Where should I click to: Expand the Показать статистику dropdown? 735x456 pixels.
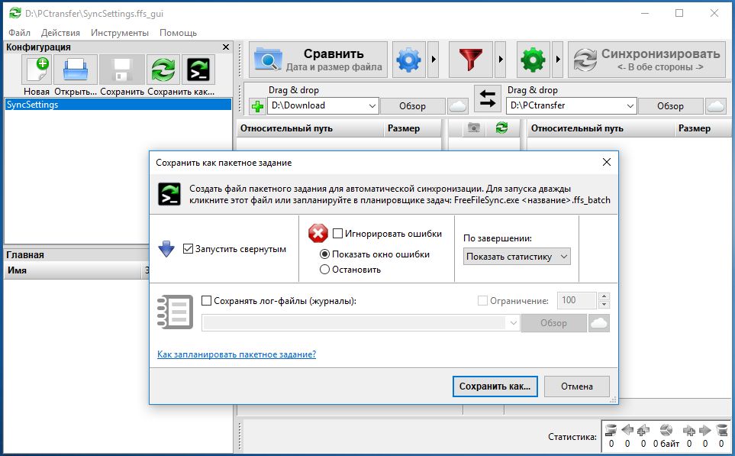[x=517, y=257]
